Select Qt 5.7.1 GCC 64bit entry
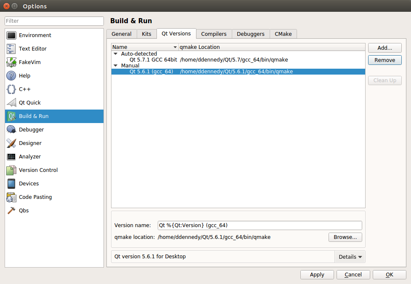 pos(153,60)
